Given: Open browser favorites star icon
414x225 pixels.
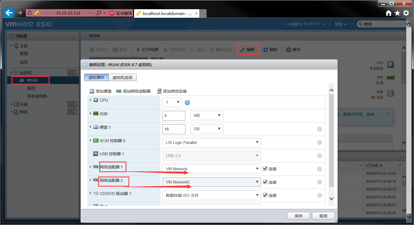Looking at the screenshot, I should click(x=397, y=13).
